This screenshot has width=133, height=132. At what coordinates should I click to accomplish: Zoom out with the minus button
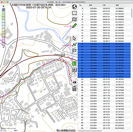(x=3, y=47)
